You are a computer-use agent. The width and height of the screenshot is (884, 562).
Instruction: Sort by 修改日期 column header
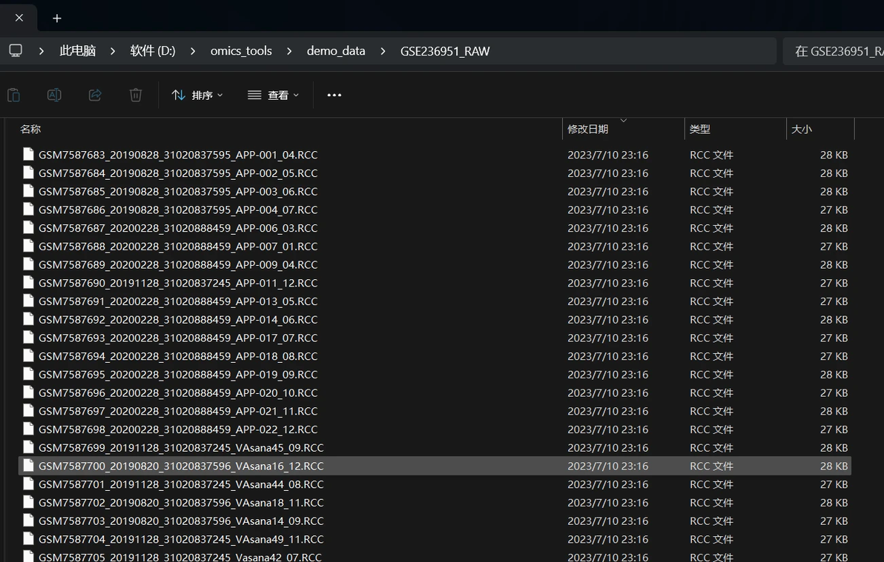(x=588, y=129)
